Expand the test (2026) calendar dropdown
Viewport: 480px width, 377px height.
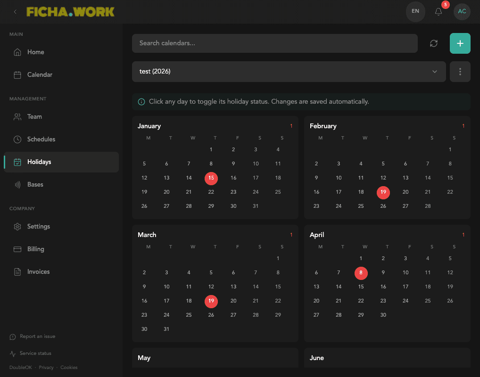click(x=289, y=72)
